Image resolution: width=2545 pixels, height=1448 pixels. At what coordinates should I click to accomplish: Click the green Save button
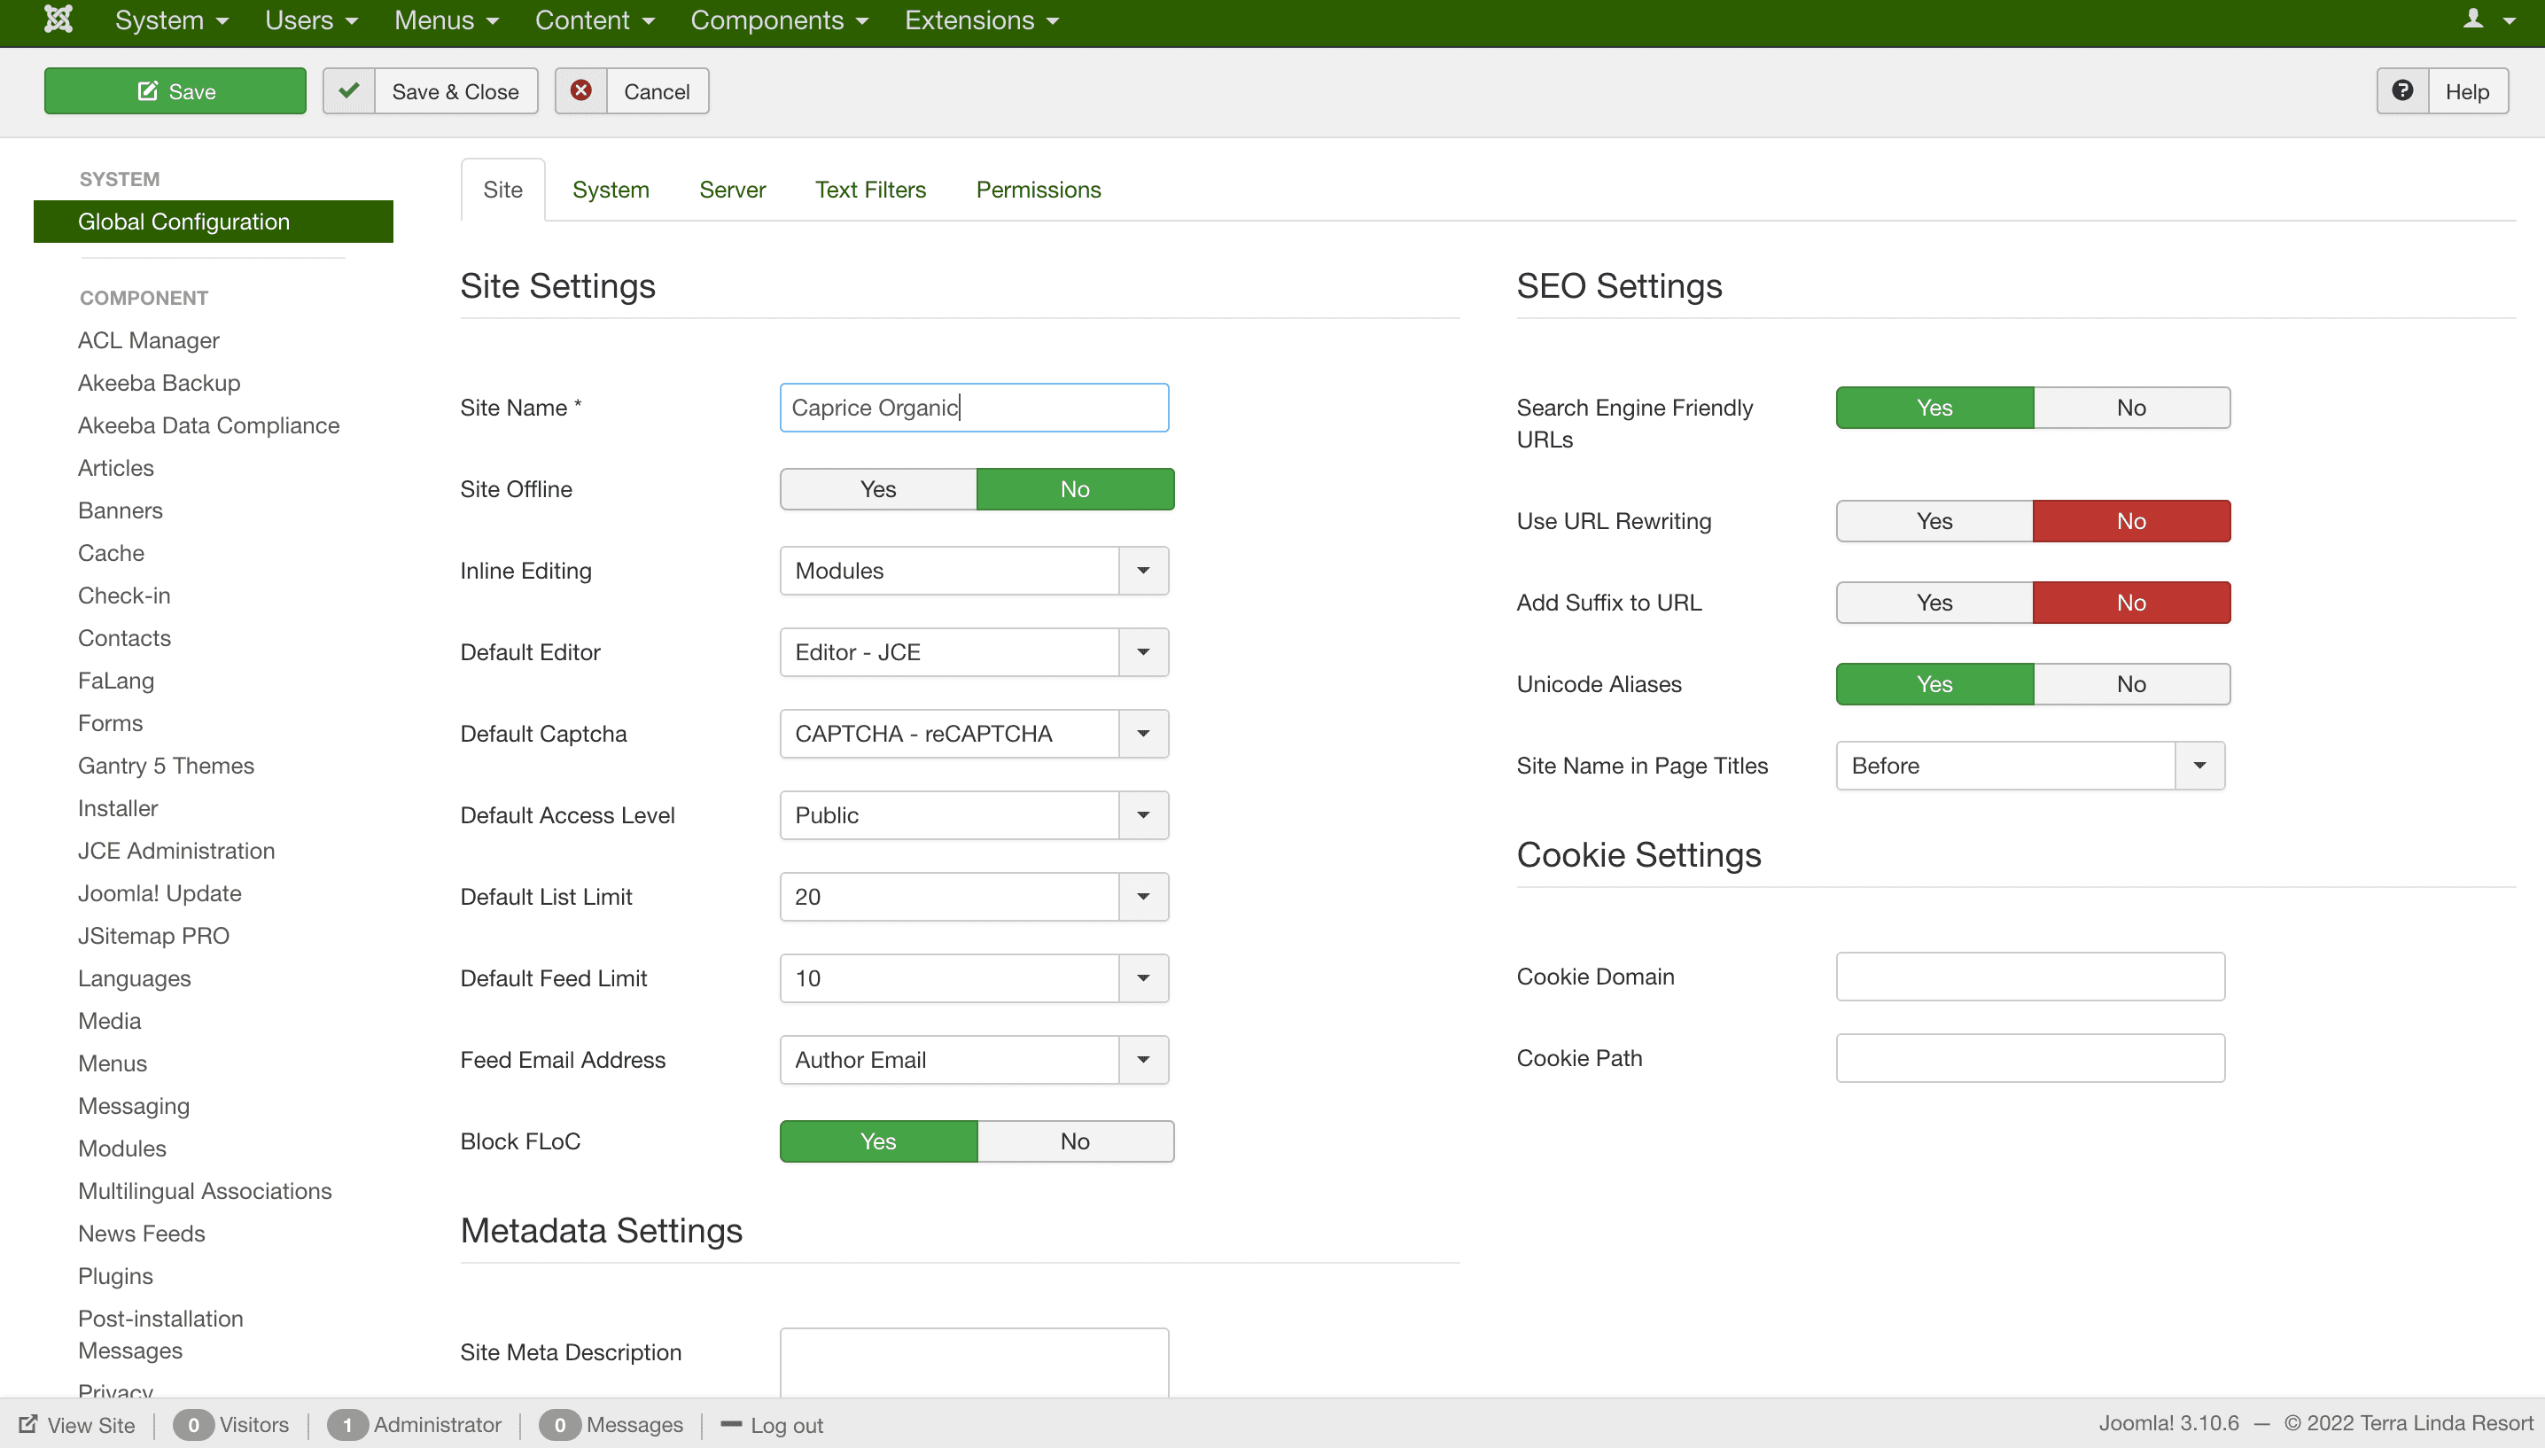[x=175, y=90]
